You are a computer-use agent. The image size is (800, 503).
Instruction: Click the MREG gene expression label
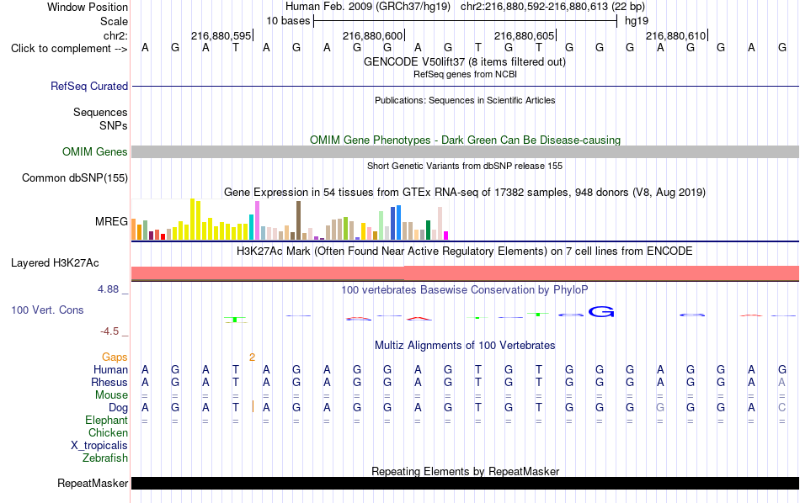pos(111,222)
